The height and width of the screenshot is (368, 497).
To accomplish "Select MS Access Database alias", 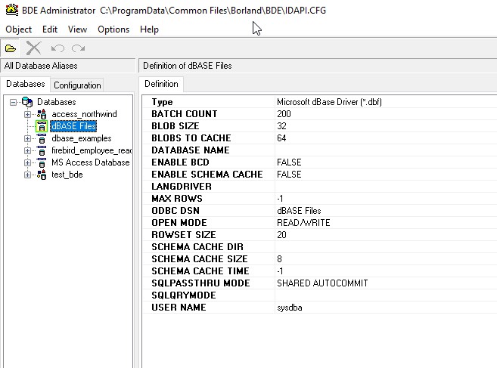I will pyautogui.click(x=90, y=162).
